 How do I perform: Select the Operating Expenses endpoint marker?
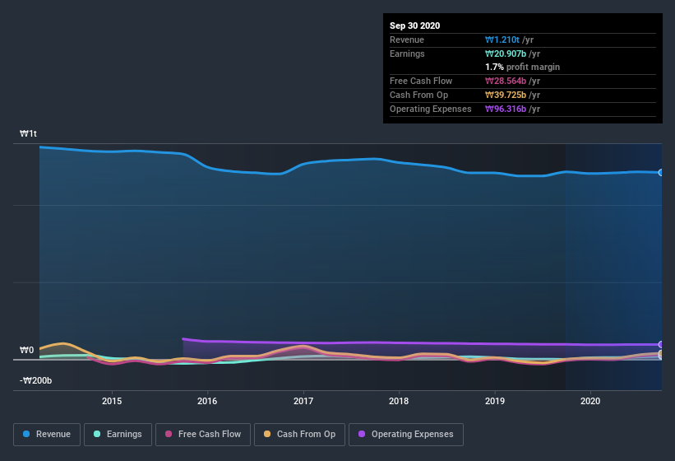pyautogui.click(x=661, y=344)
